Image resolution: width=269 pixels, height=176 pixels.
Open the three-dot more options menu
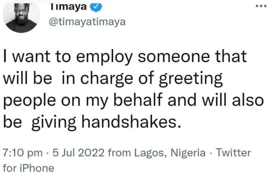260,7
